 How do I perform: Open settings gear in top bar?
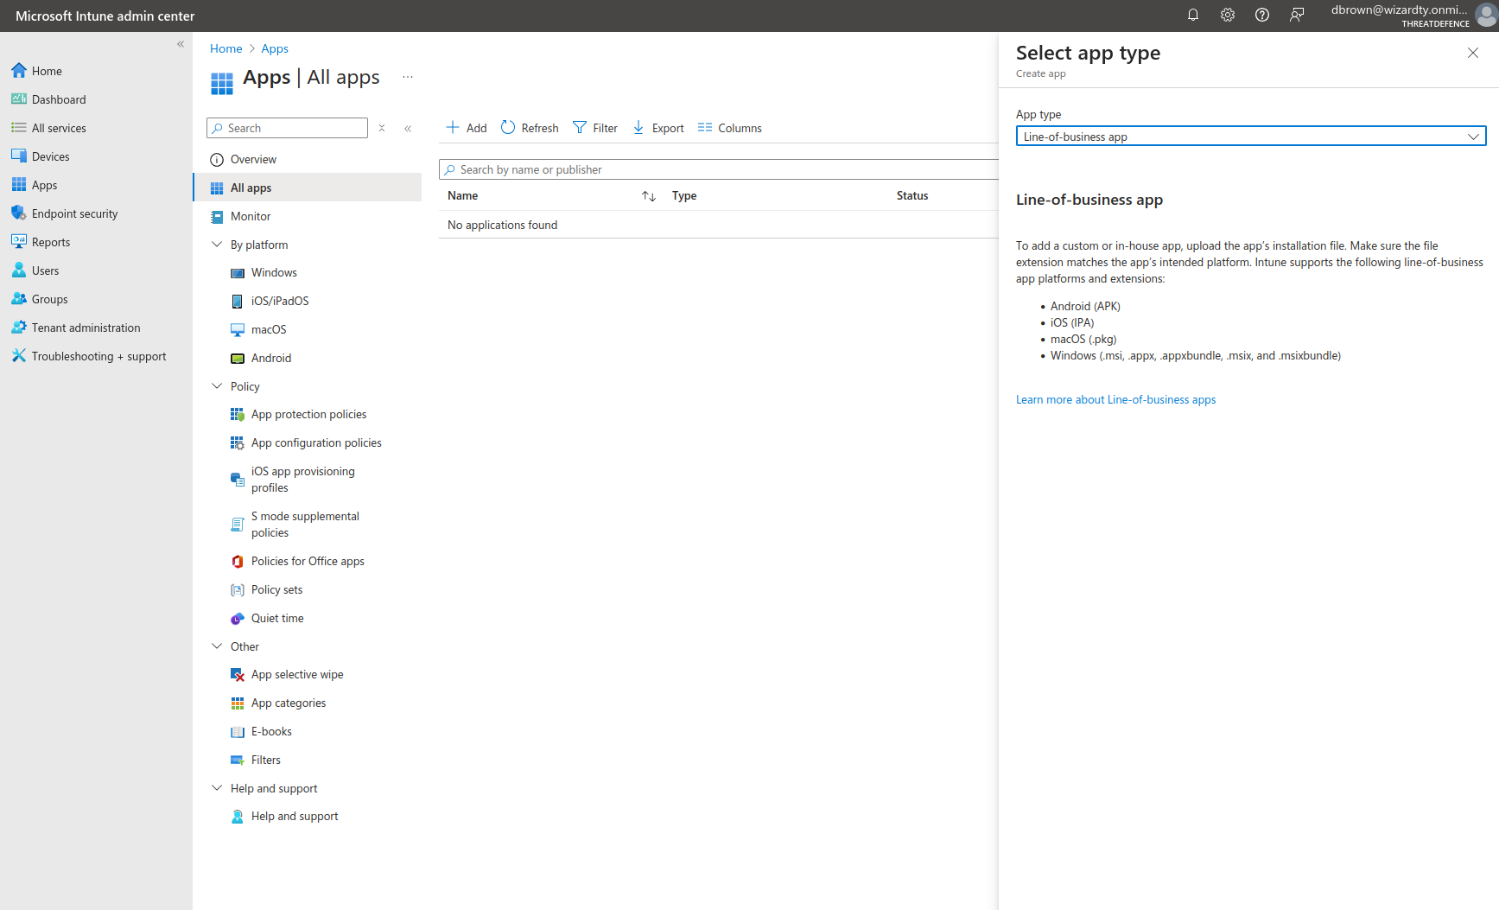coord(1228,15)
